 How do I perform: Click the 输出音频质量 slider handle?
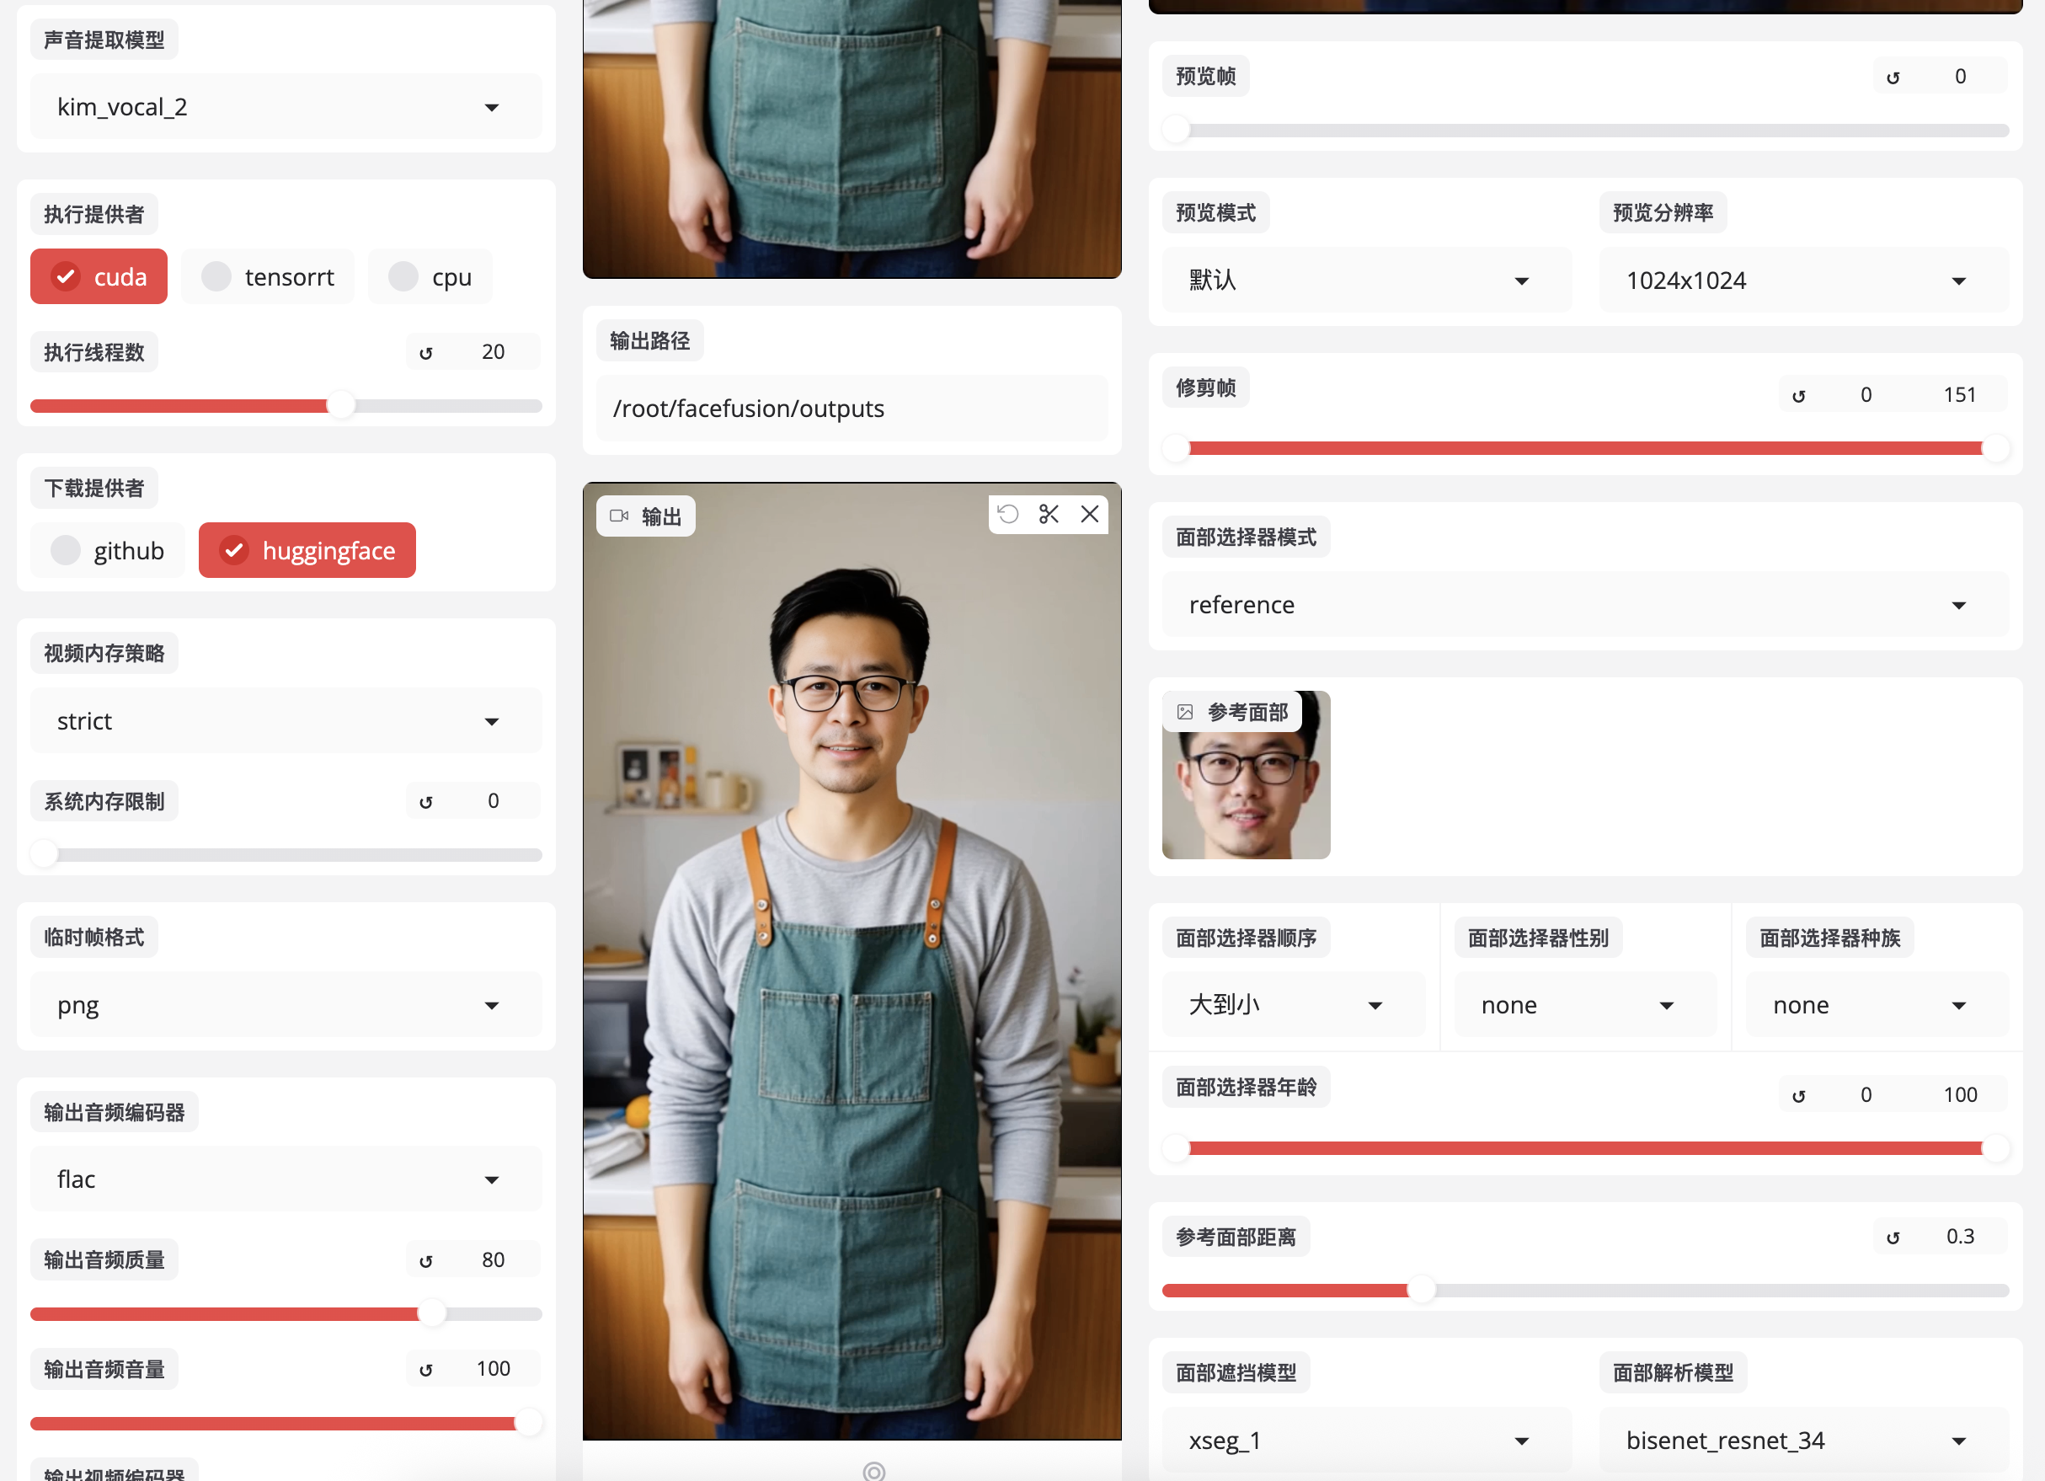click(x=433, y=1314)
